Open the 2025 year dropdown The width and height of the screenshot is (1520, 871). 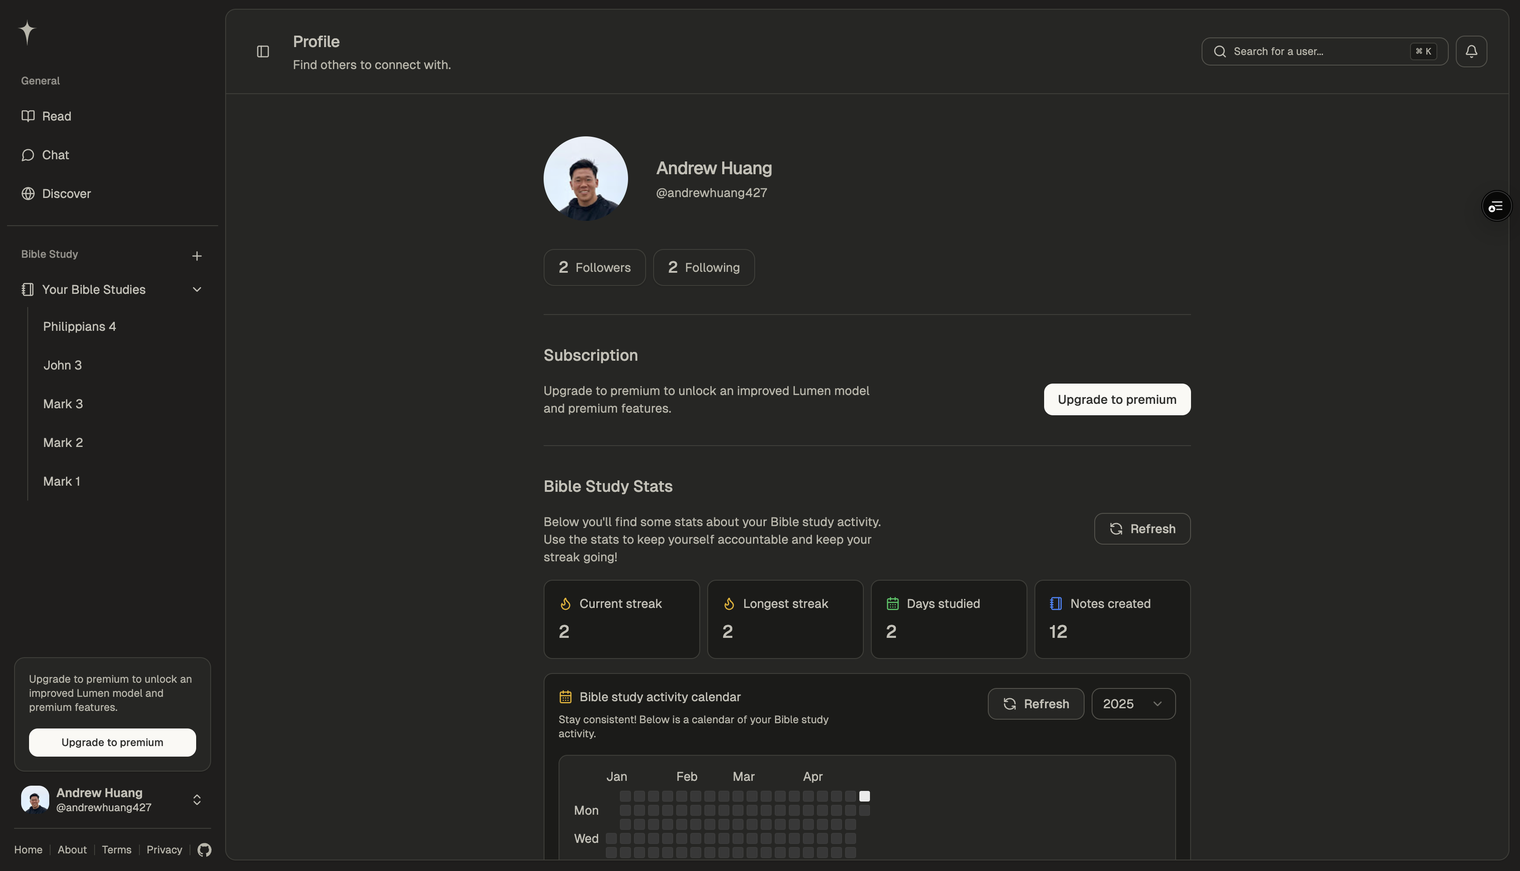point(1133,703)
